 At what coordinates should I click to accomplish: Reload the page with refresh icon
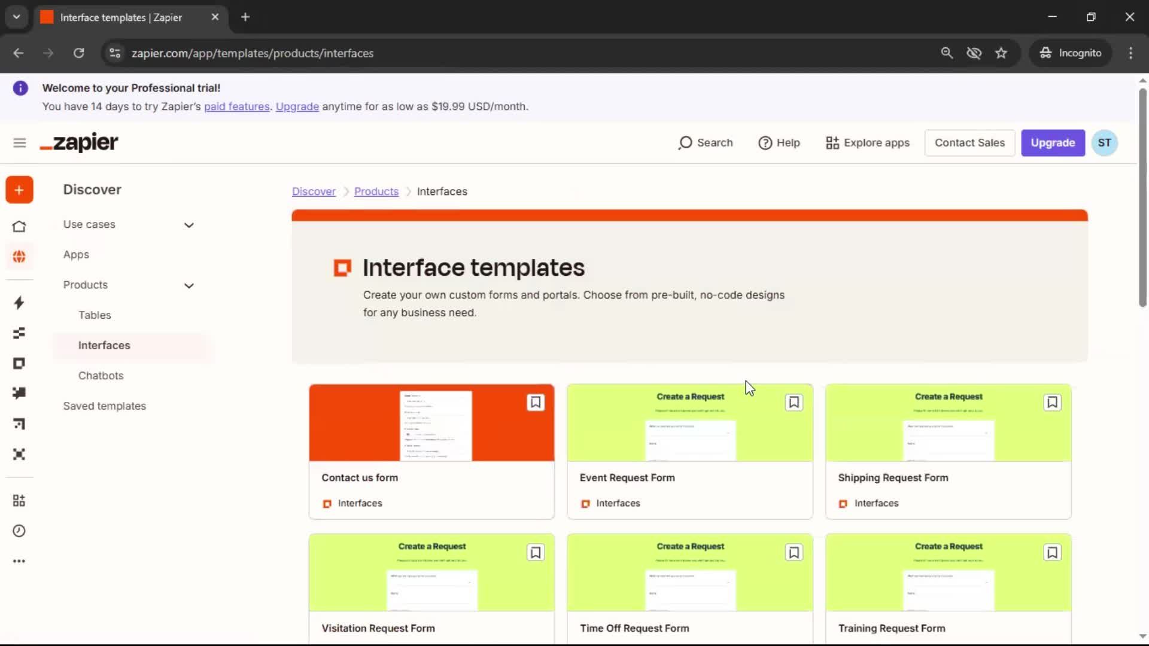click(x=78, y=53)
